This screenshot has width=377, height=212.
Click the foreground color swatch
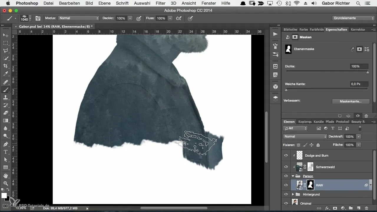click(x=4, y=196)
